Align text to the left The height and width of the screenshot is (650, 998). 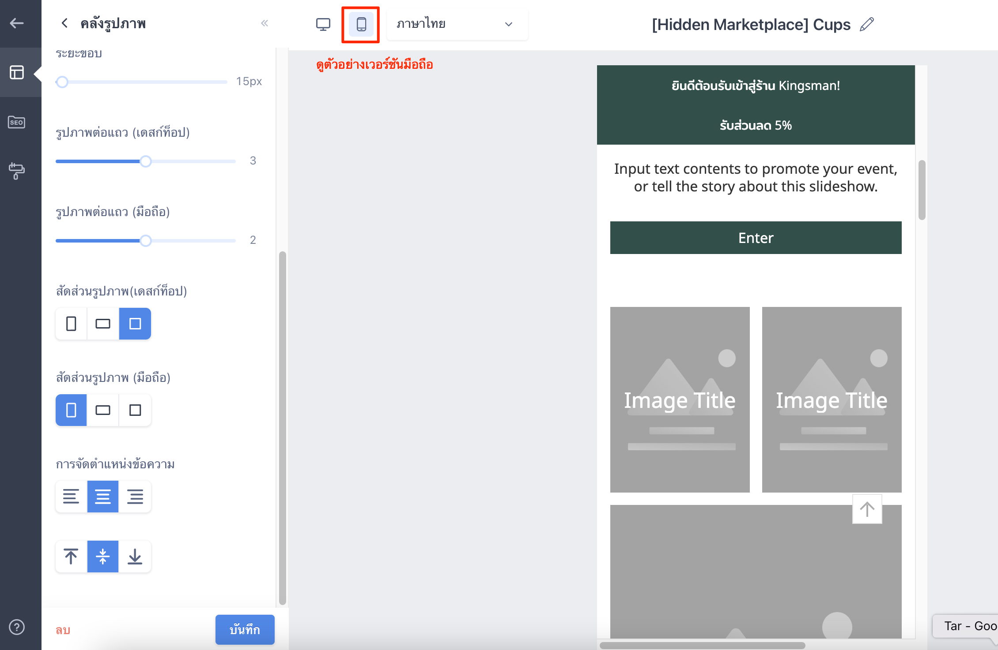(71, 497)
